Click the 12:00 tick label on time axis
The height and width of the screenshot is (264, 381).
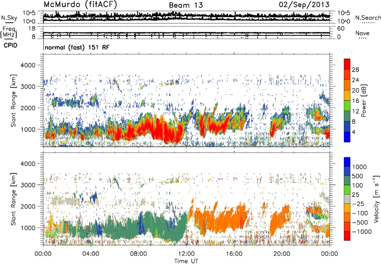pos(186,254)
